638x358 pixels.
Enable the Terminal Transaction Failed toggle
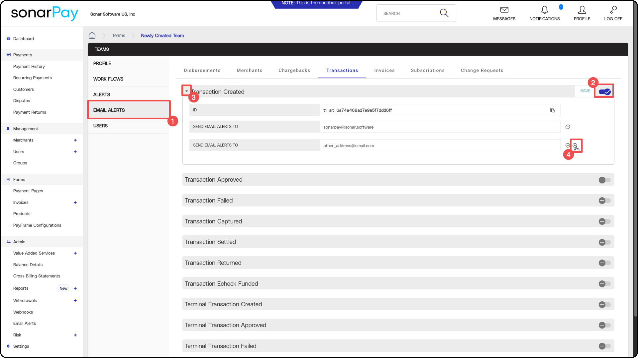click(604, 346)
